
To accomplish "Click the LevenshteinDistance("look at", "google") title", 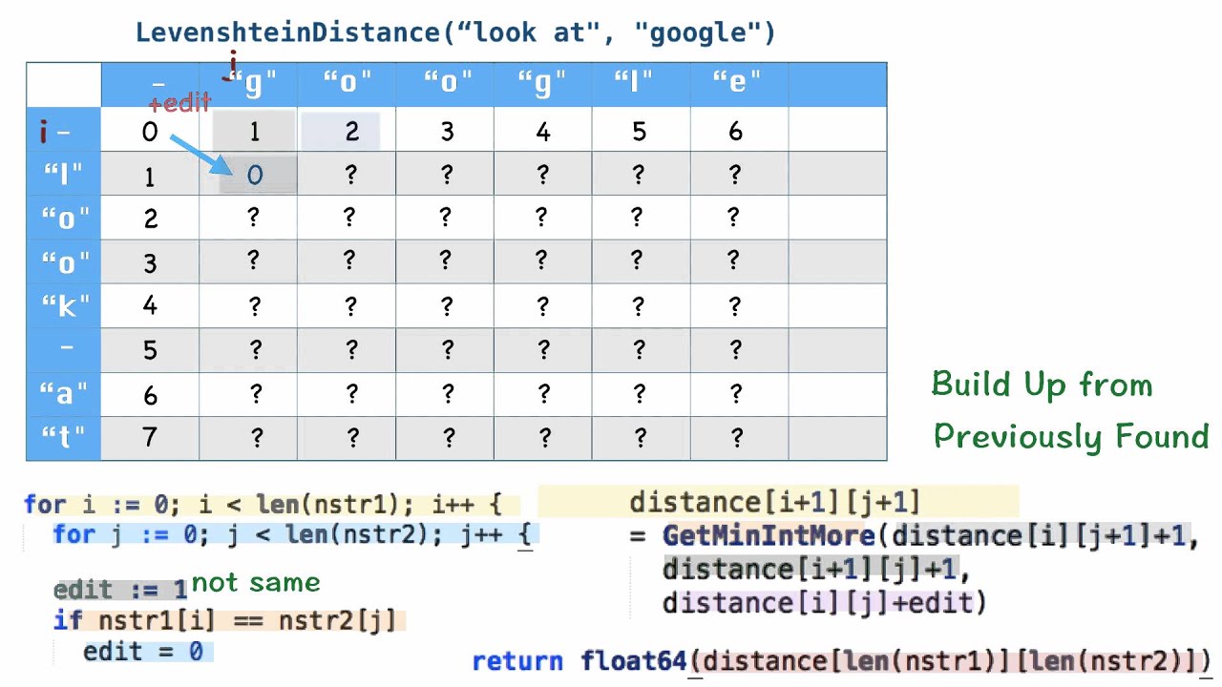I will (455, 32).
